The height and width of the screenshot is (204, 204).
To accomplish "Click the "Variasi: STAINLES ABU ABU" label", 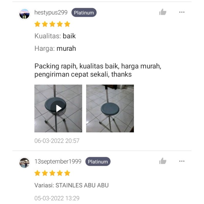I will [x=71, y=185].
